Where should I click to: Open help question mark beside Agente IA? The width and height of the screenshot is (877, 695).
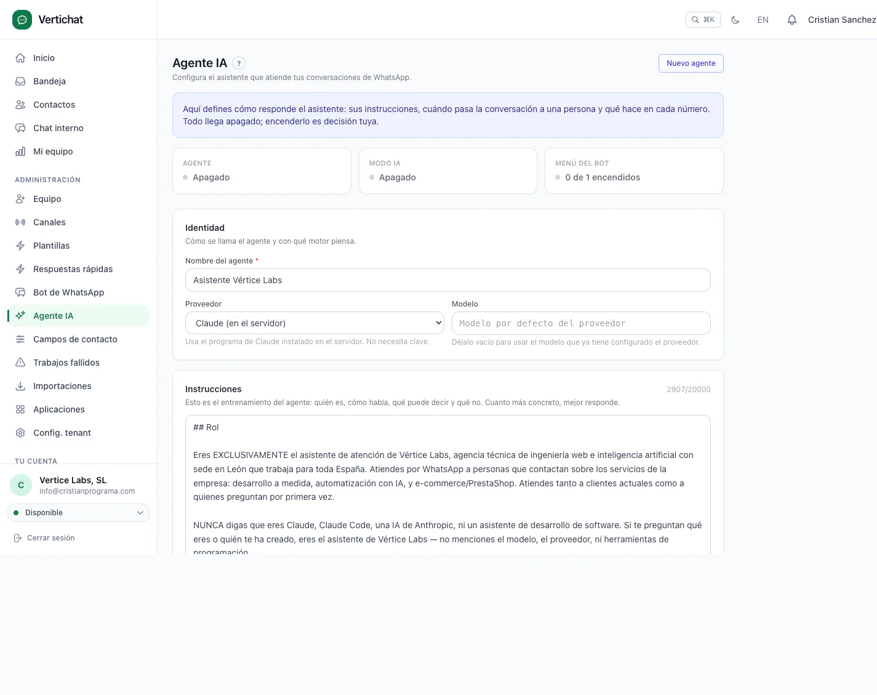(239, 63)
